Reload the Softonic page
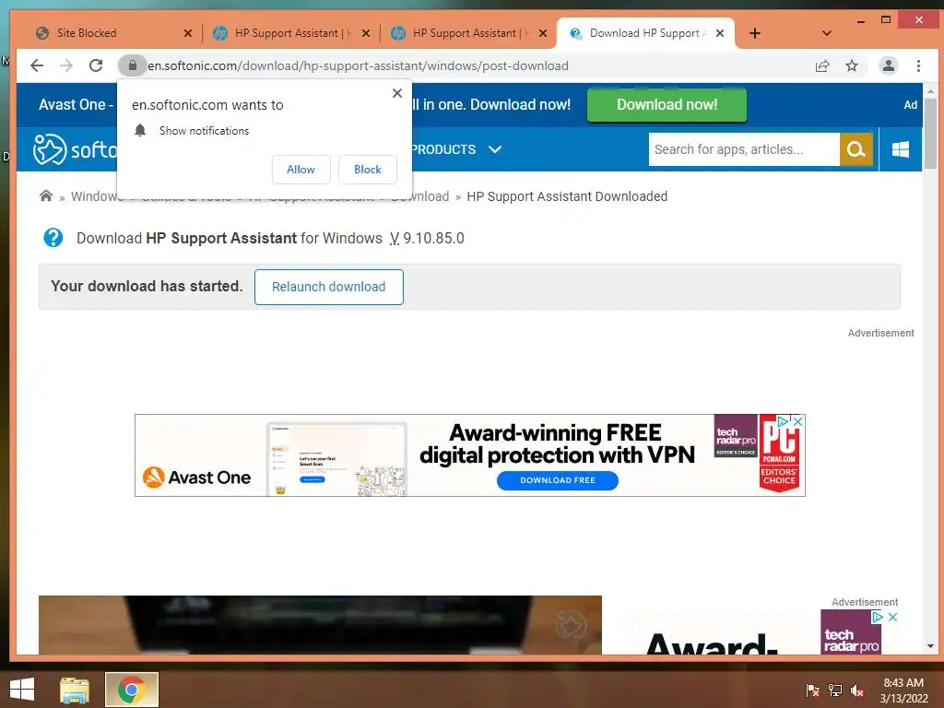 point(96,65)
